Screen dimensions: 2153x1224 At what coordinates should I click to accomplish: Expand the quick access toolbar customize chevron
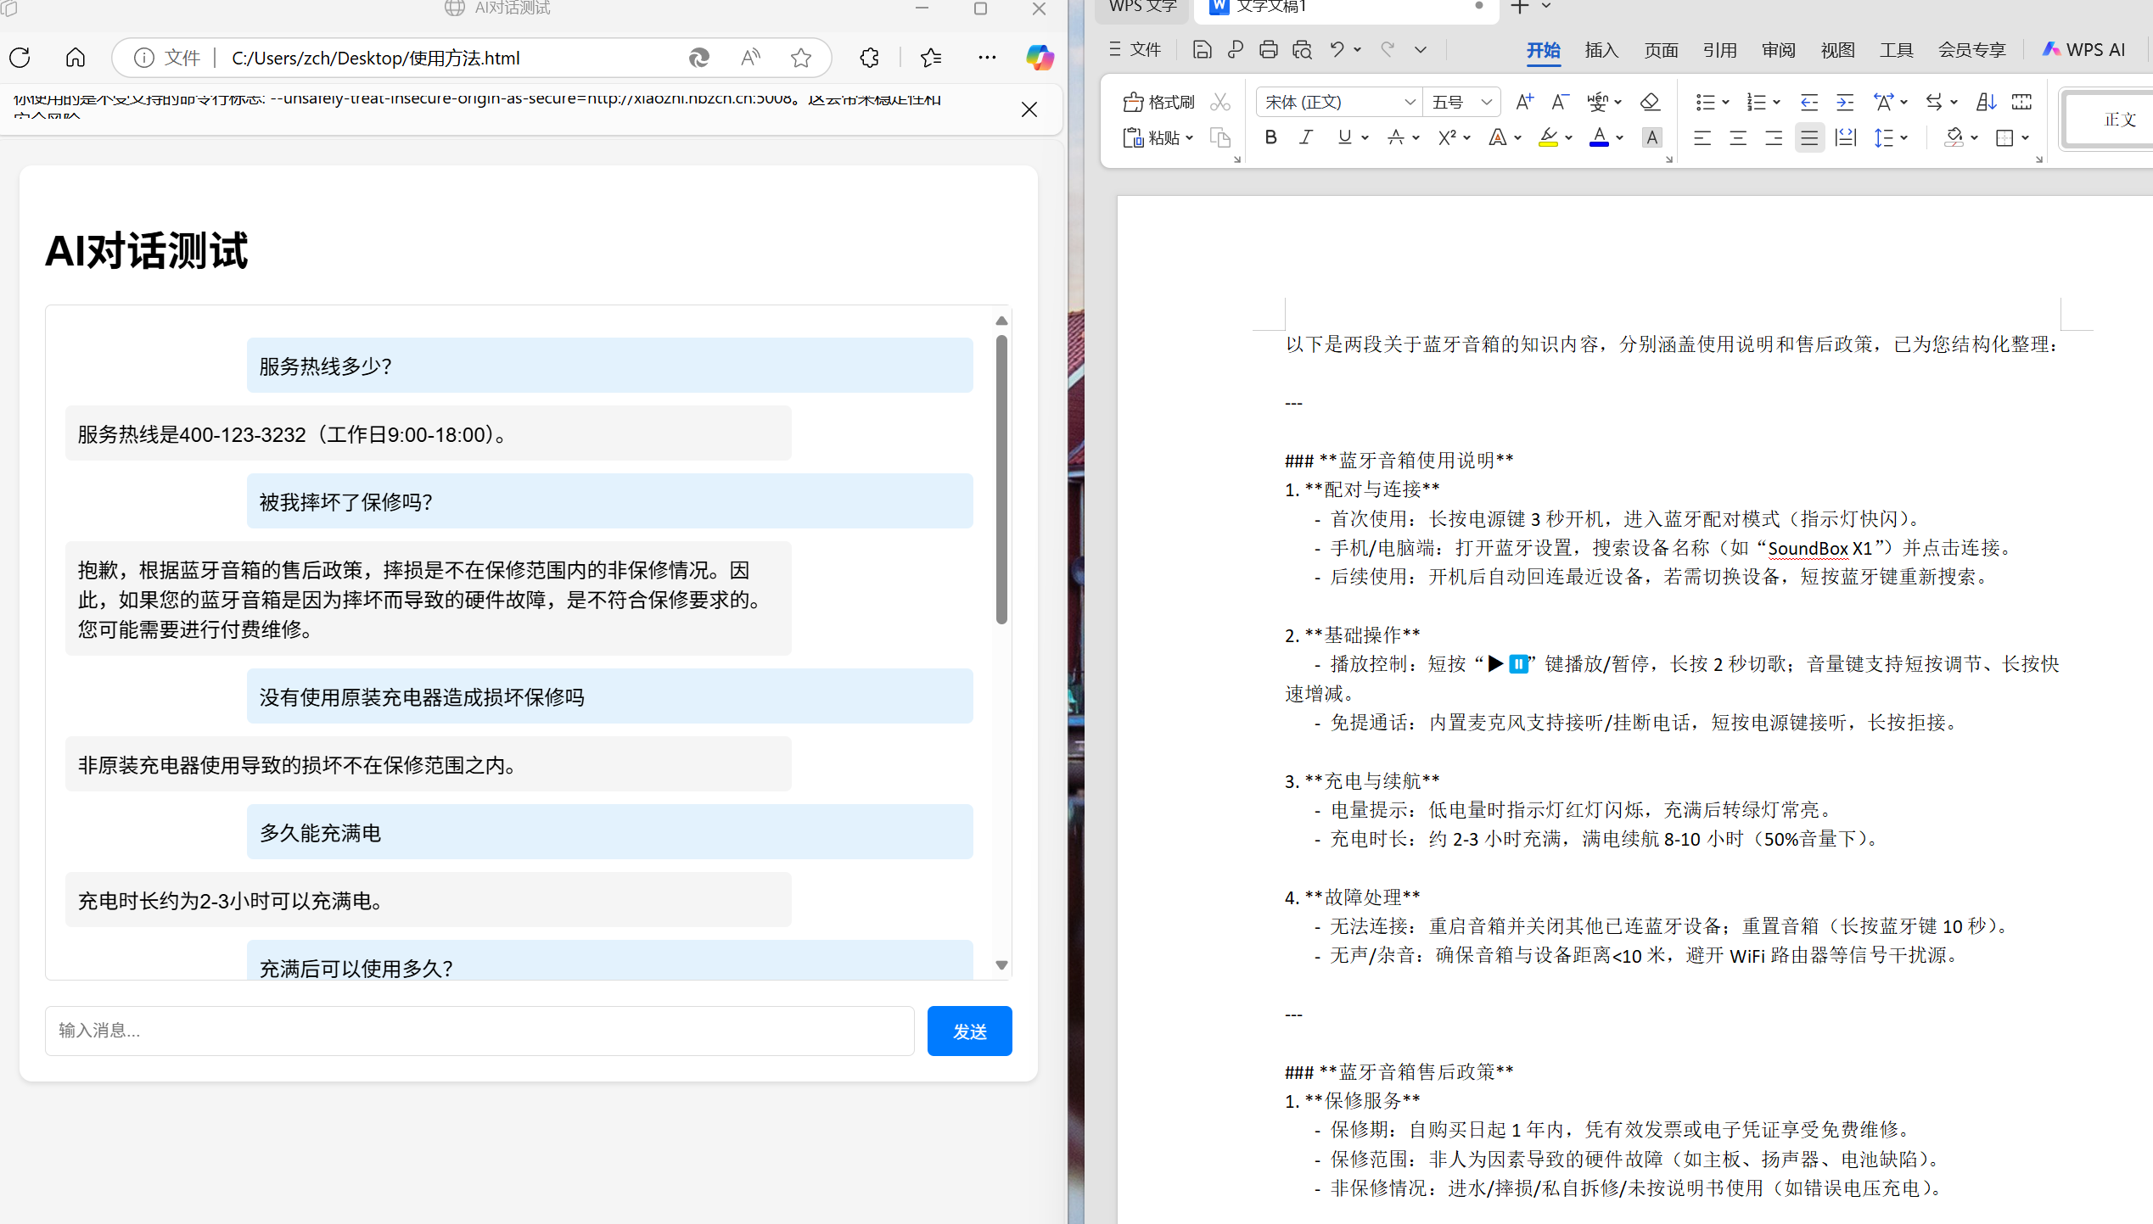(x=1421, y=50)
